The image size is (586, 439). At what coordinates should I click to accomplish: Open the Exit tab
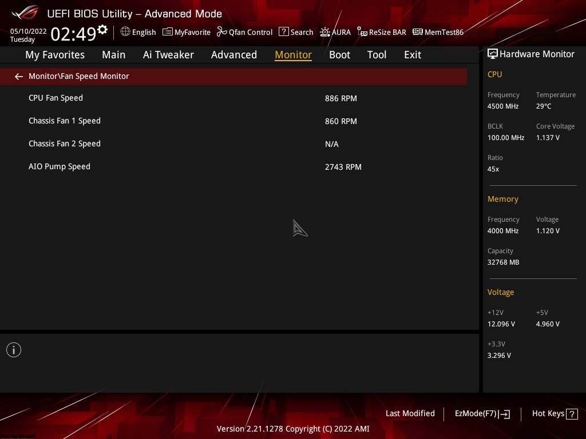(413, 55)
